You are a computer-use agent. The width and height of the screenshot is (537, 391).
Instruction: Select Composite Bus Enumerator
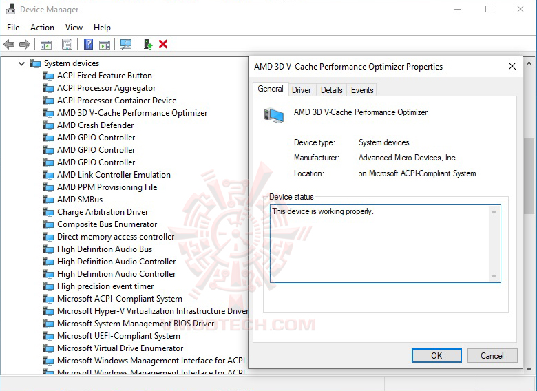(107, 224)
